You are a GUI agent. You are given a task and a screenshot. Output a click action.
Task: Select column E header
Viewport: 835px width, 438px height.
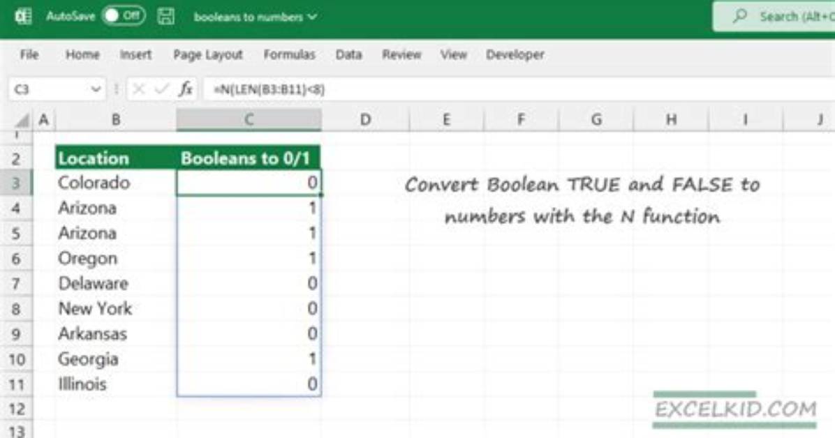click(x=446, y=120)
